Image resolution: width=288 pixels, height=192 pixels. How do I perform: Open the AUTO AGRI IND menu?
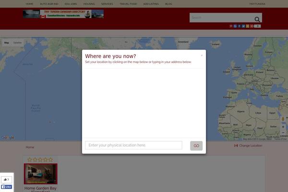coord(49,4)
